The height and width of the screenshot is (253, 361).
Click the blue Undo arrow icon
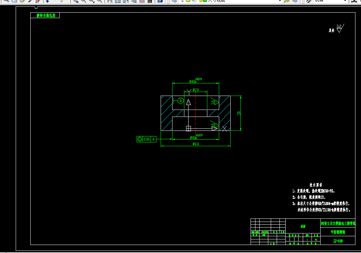(x=47, y=1)
